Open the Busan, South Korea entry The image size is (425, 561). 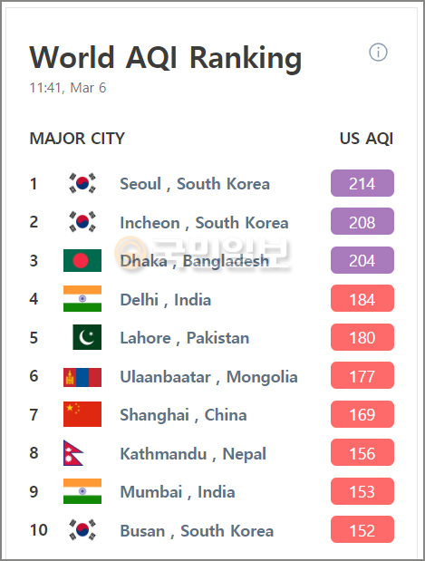click(x=197, y=530)
